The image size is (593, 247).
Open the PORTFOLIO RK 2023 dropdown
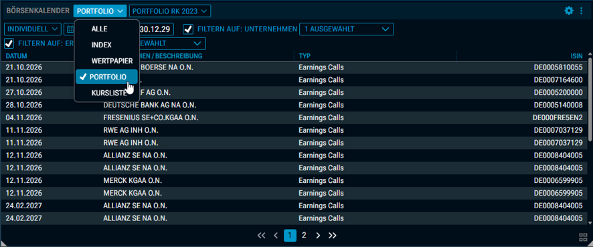170,11
